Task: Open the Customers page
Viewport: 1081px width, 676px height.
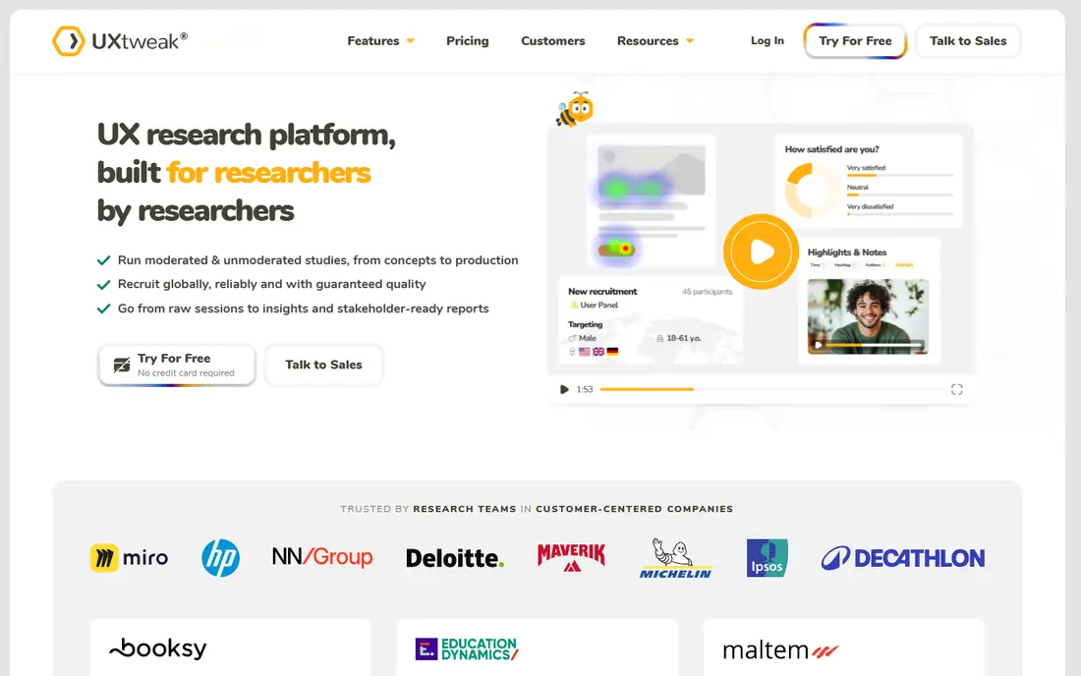Action: point(553,40)
